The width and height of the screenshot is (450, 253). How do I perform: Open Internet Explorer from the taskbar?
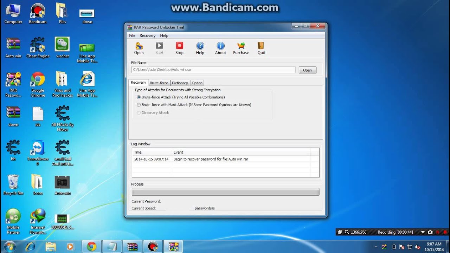point(30,247)
